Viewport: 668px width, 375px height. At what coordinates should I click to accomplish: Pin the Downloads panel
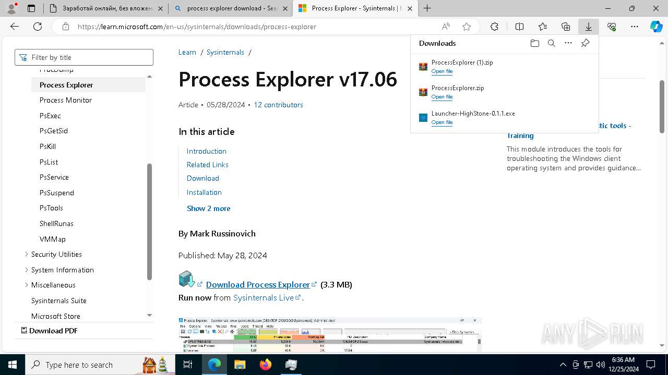585,43
